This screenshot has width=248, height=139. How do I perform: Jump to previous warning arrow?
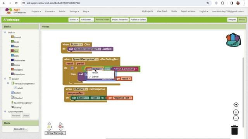coord(49,124)
